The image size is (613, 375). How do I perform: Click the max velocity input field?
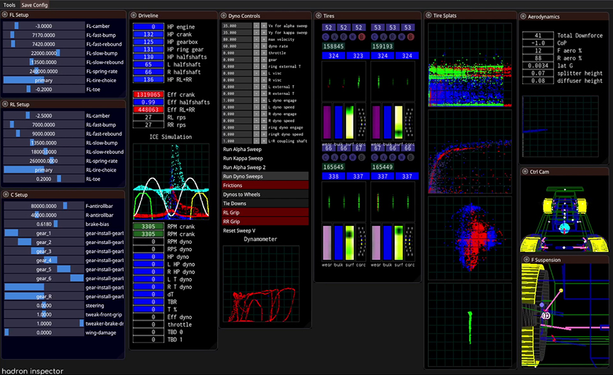(237, 39)
